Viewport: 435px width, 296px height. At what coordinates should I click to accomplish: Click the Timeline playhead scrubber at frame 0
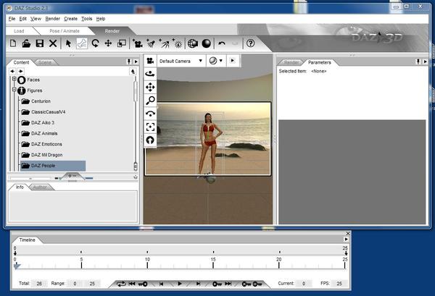(x=17, y=266)
